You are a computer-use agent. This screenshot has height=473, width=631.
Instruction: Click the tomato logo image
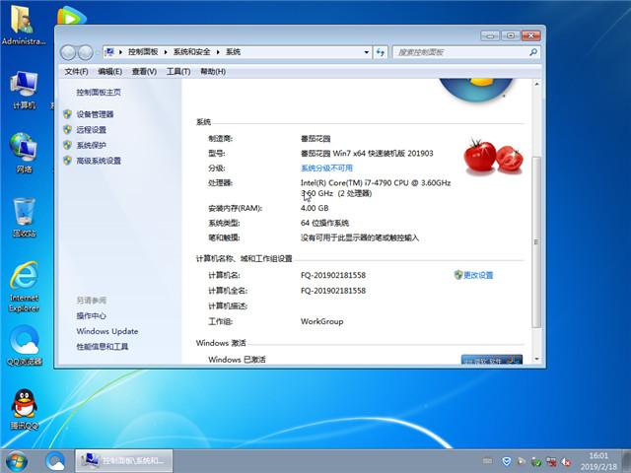point(493,157)
